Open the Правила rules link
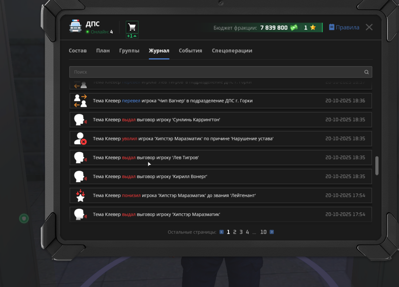Image resolution: width=399 pixels, height=287 pixels. tap(344, 27)
